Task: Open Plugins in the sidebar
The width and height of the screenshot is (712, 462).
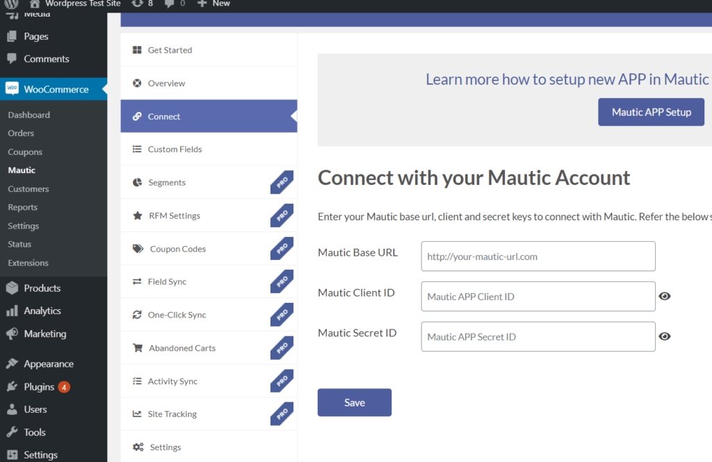Action: (54, 387)
